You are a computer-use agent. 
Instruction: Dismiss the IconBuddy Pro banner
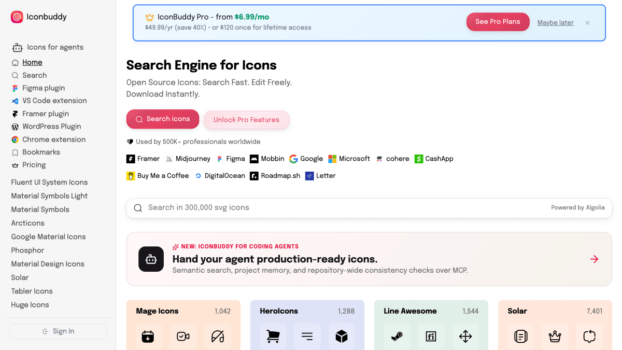587,23
